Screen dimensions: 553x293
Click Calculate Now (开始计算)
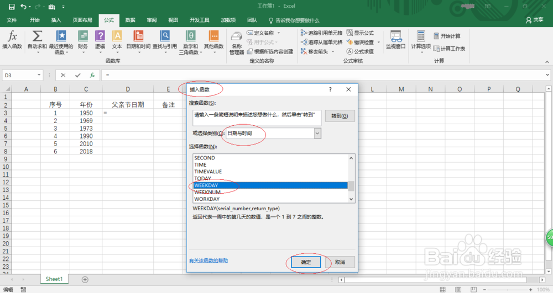click(x=447, y=36)
